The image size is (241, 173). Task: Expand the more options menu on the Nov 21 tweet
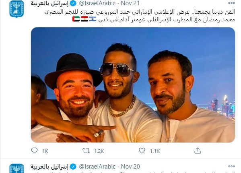point(231,3)
